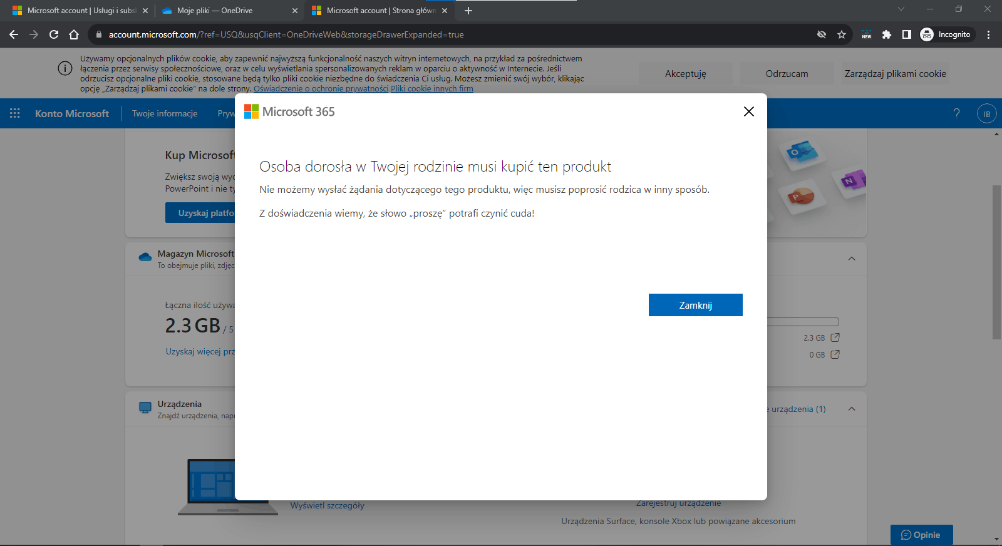Click the Uzyskaj platformę button
Screen dimensions: 1002x546
click(x=200, y=213)
